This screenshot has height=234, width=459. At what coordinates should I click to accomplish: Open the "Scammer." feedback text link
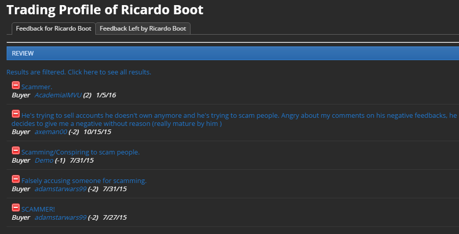37,87
